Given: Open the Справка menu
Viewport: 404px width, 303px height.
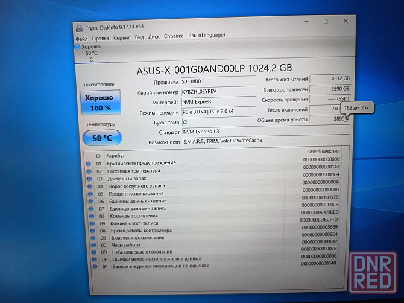Looking at the screenshot, I should tap(174, 36).
